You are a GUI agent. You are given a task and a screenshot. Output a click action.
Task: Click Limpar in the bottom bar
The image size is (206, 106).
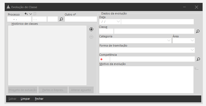point(25,99)
